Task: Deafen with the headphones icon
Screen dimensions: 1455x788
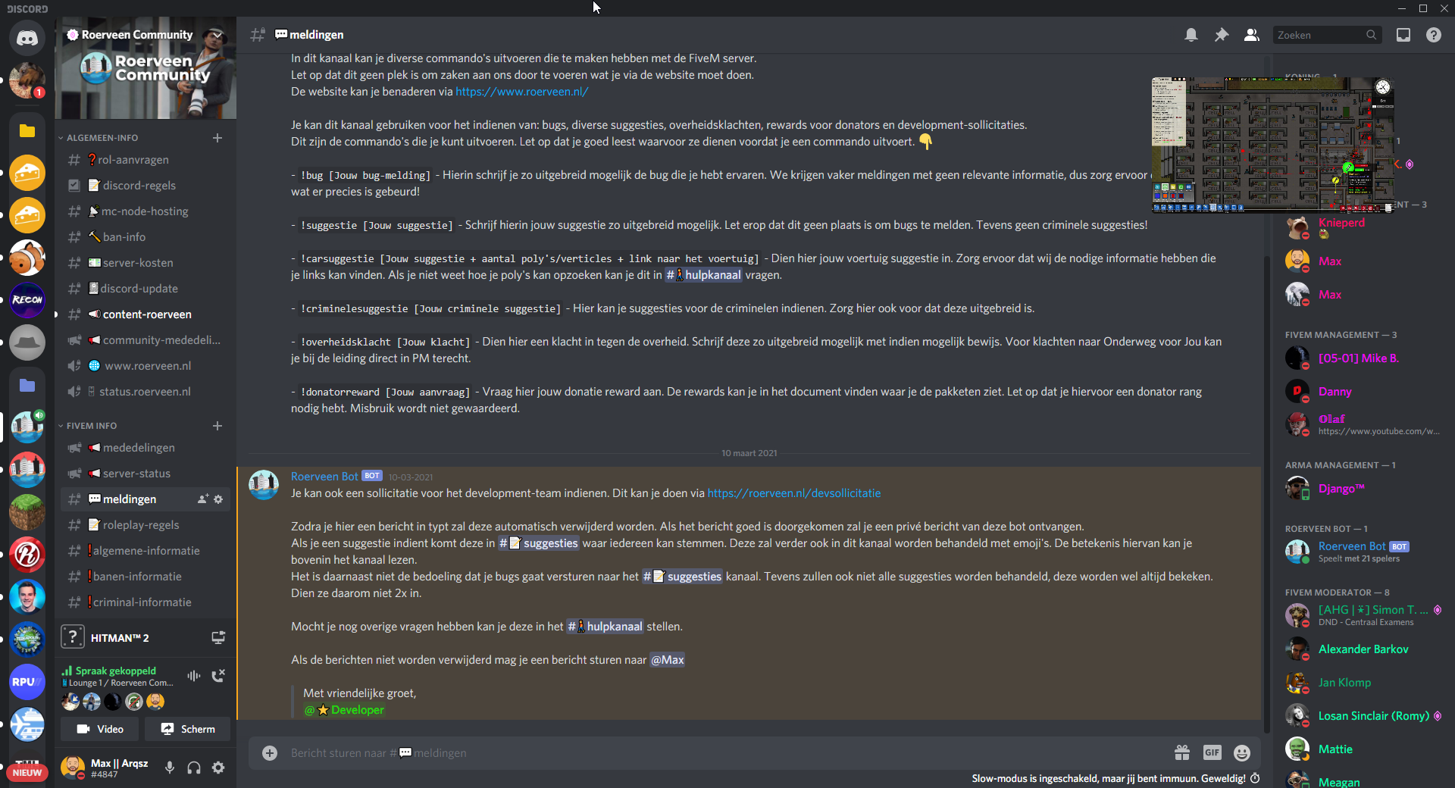Action: point(194,768)
